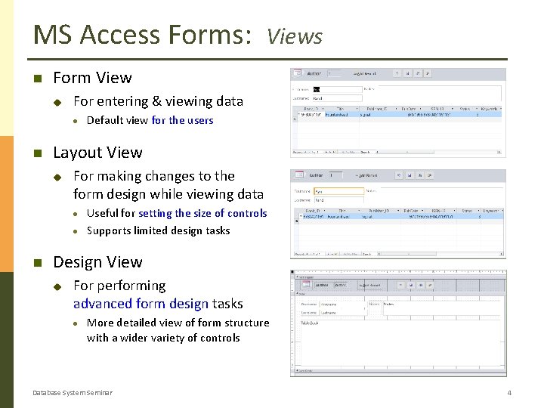544x408 pixels.
Task: Open Publisher_ID column dropdown in Layout View subform
Action: coord(398,211)
